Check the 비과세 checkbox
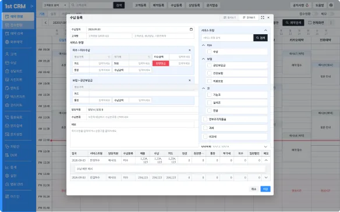The width and height of the screenshot is (340, 212). [x=205, y=136]
